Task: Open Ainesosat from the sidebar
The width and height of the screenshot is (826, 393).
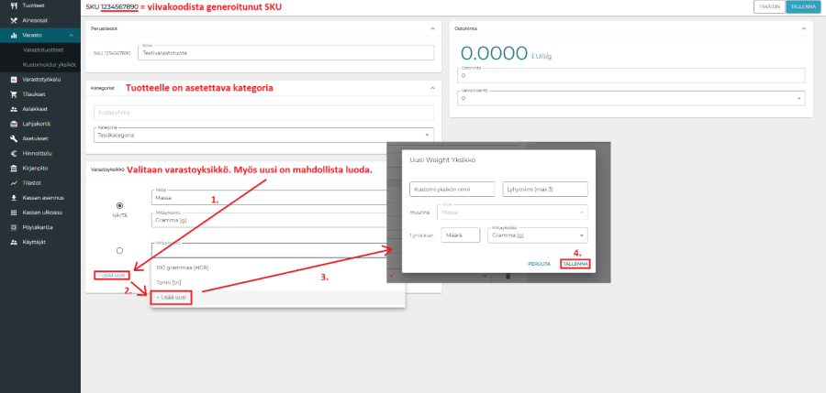Action: coord(37,19)
